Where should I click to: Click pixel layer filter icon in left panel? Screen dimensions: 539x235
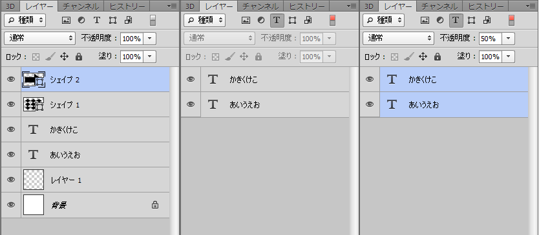(66, 21)
